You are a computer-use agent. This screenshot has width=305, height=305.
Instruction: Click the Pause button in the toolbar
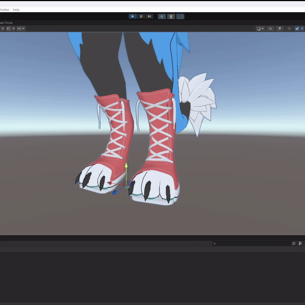[141, 16]
